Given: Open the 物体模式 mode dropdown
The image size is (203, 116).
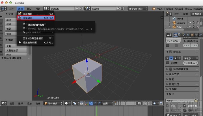Looking at the screenshot, I should coord(53,104).
